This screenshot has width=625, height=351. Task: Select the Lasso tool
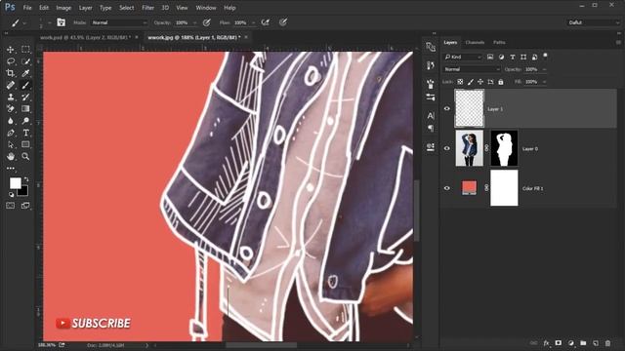(x=11, y=61)
